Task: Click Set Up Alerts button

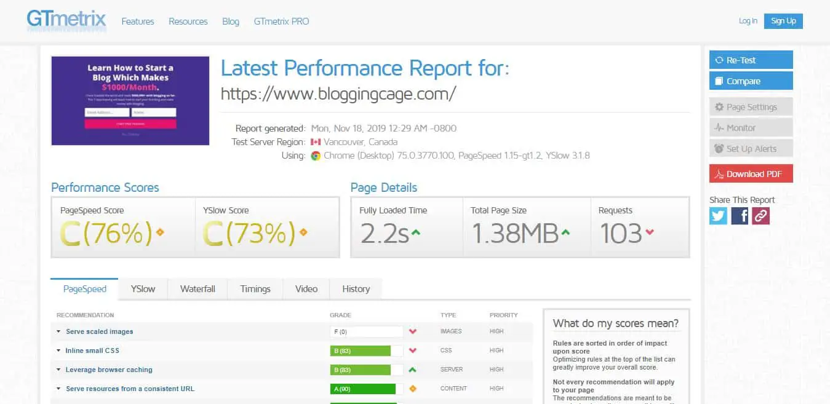Action: pos(751,148)
